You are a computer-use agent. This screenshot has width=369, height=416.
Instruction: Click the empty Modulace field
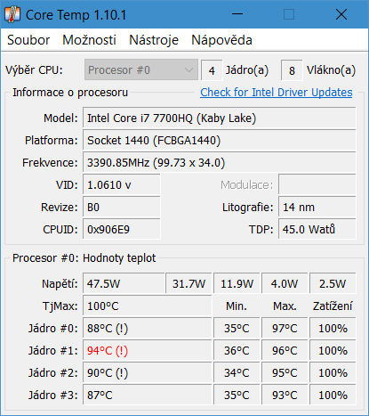pos(317,185)
